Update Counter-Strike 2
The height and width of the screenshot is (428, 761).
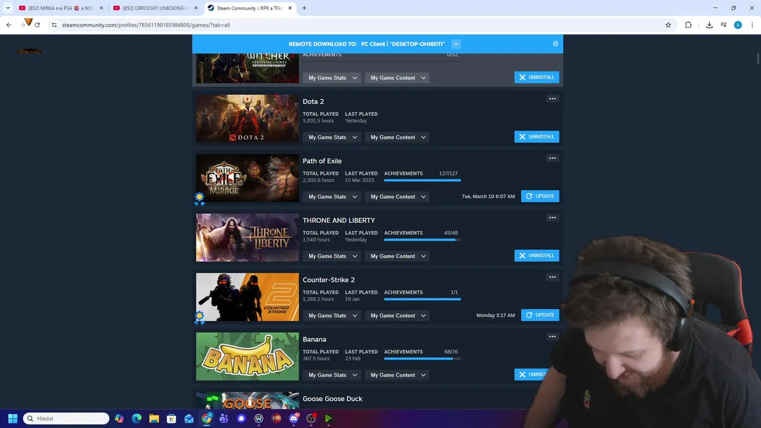pyautogui.click(x=540, y=315)
